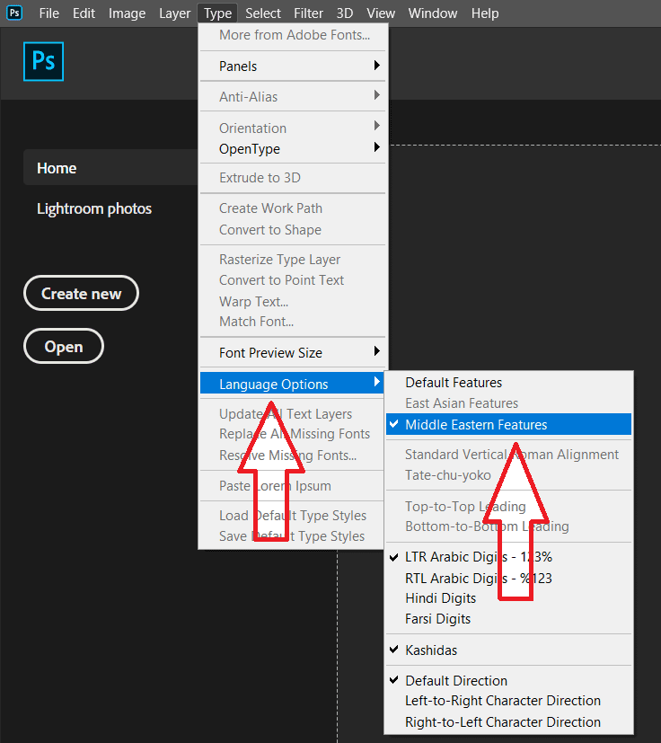Choose Resolve Missing Fonts
The image size is (661, 743).
pyautogui.click(x=292, y=456)
